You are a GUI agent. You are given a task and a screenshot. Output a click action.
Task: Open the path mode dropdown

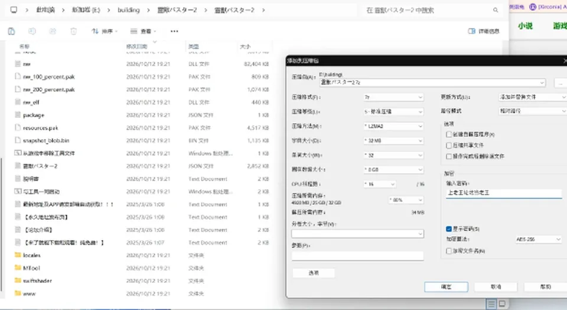coord(532,111)
